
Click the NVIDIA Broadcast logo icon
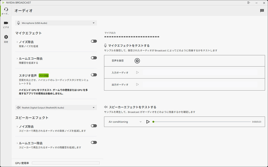point(3,3)
